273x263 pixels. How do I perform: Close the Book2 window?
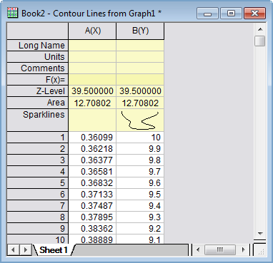click(254, 13)
